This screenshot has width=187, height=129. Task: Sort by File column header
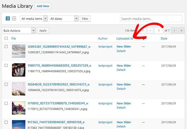coord(14,39)
